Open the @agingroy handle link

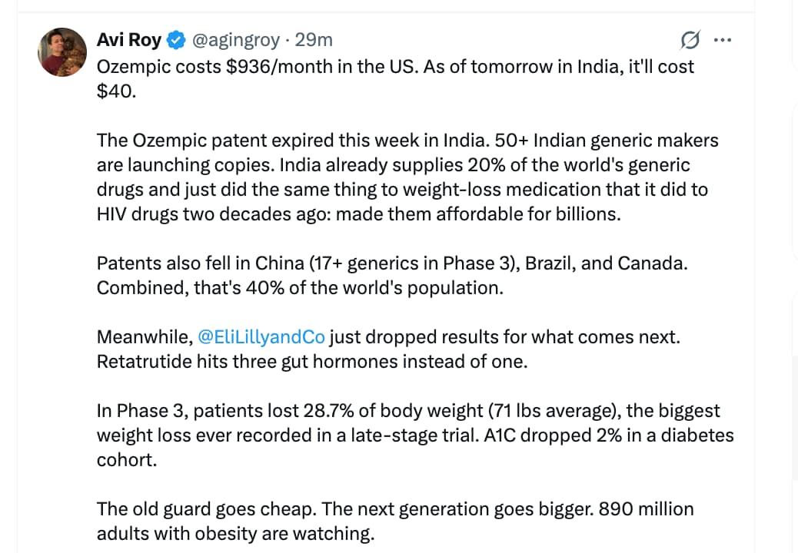click(235, 39)
